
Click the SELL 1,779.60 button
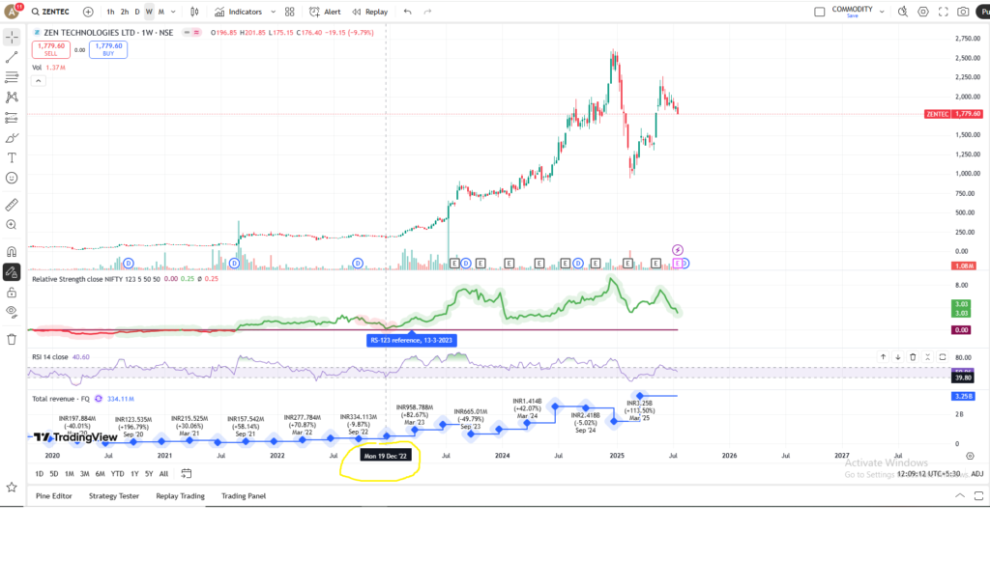(51, 49)
